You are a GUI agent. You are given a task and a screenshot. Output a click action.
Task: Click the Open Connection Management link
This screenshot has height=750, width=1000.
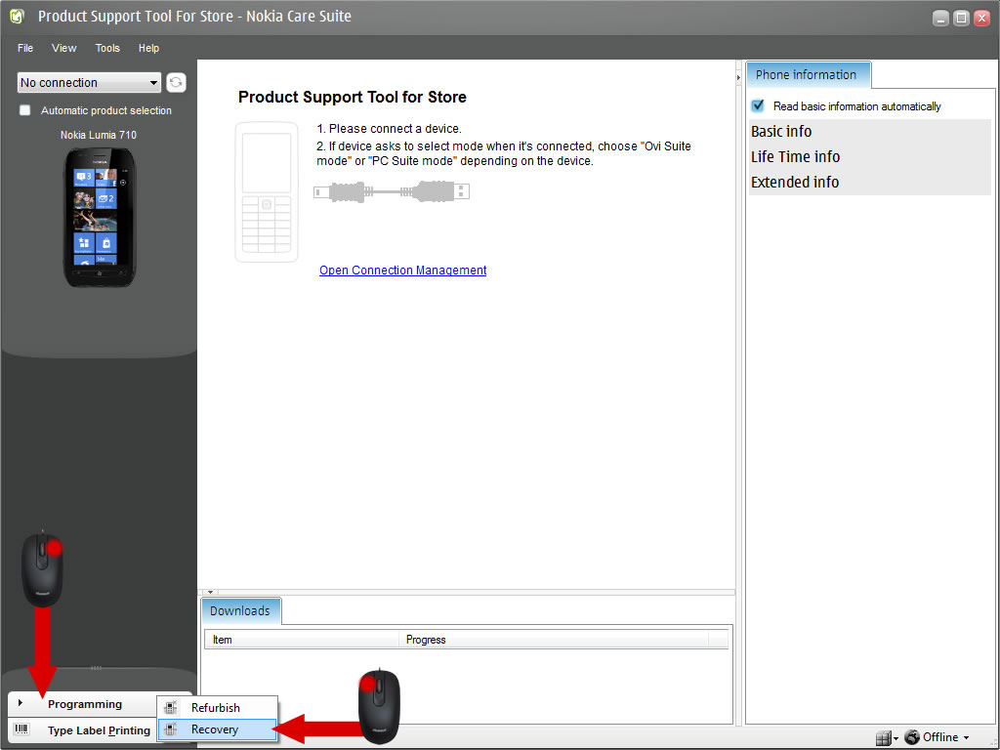[x=403, y=270]
